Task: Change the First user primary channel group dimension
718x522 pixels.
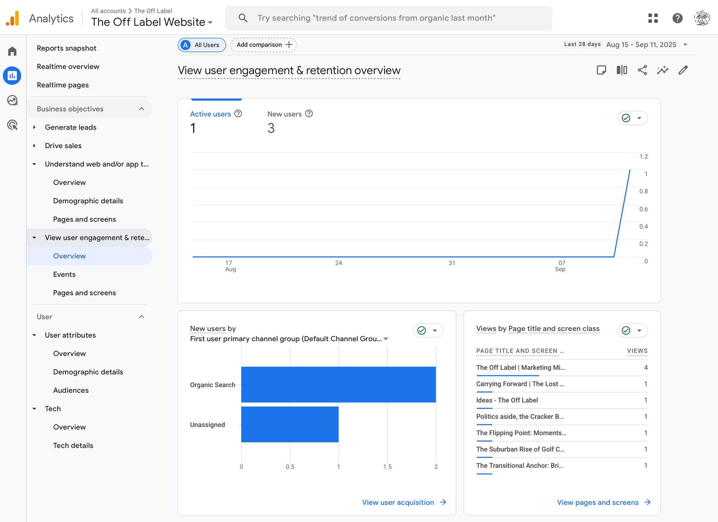Action: 289,339
